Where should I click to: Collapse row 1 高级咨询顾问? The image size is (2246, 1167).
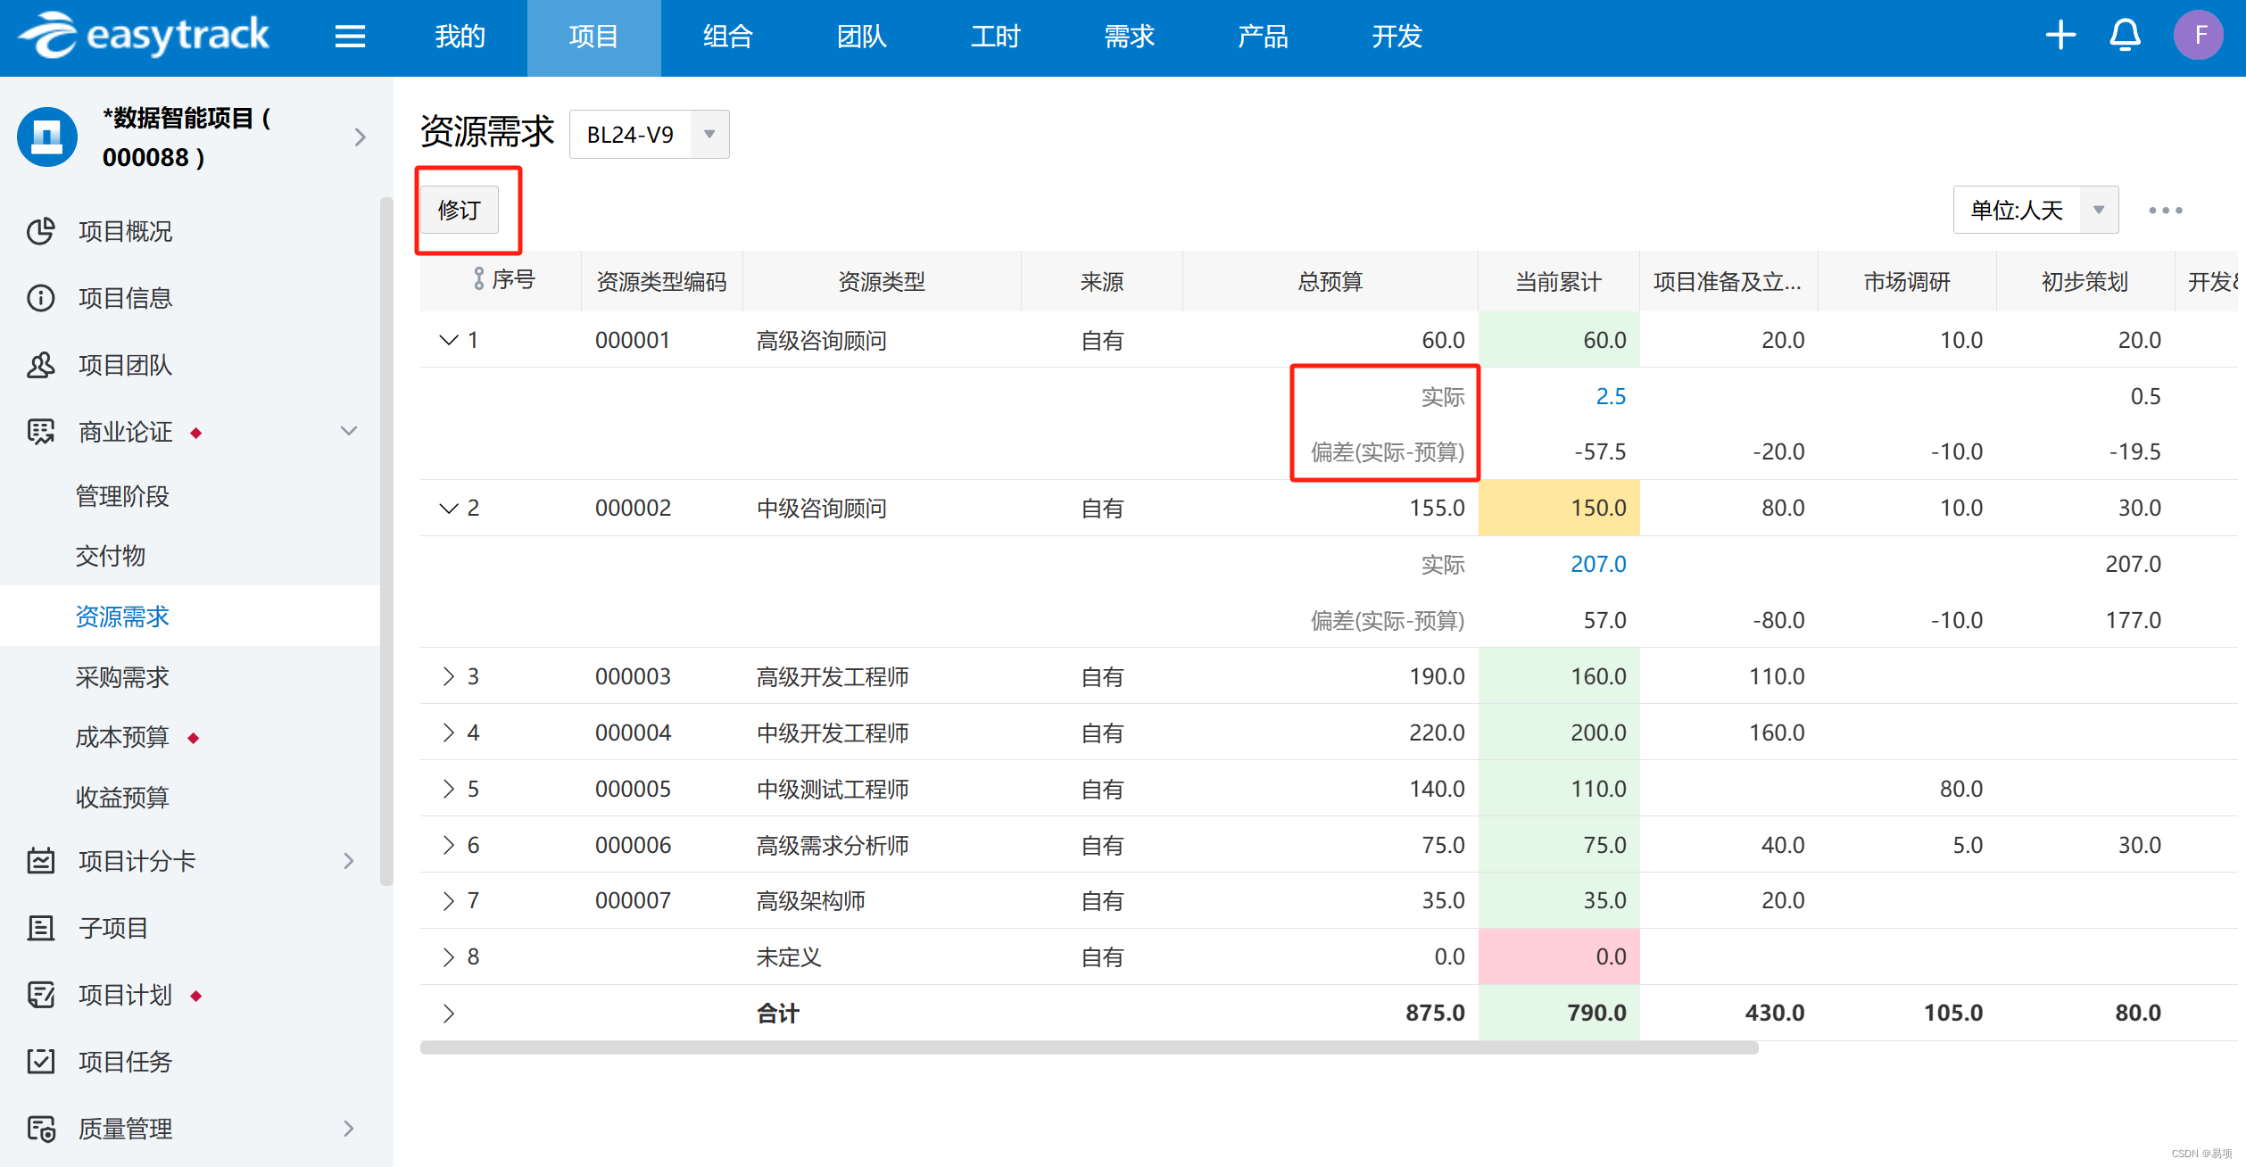click(x=448, y=340)
